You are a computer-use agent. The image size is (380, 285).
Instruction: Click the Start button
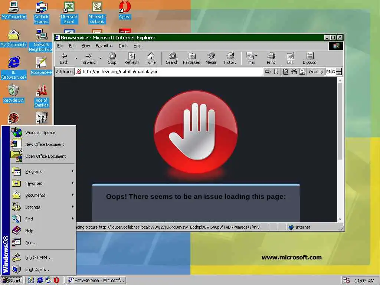[12, 281]
